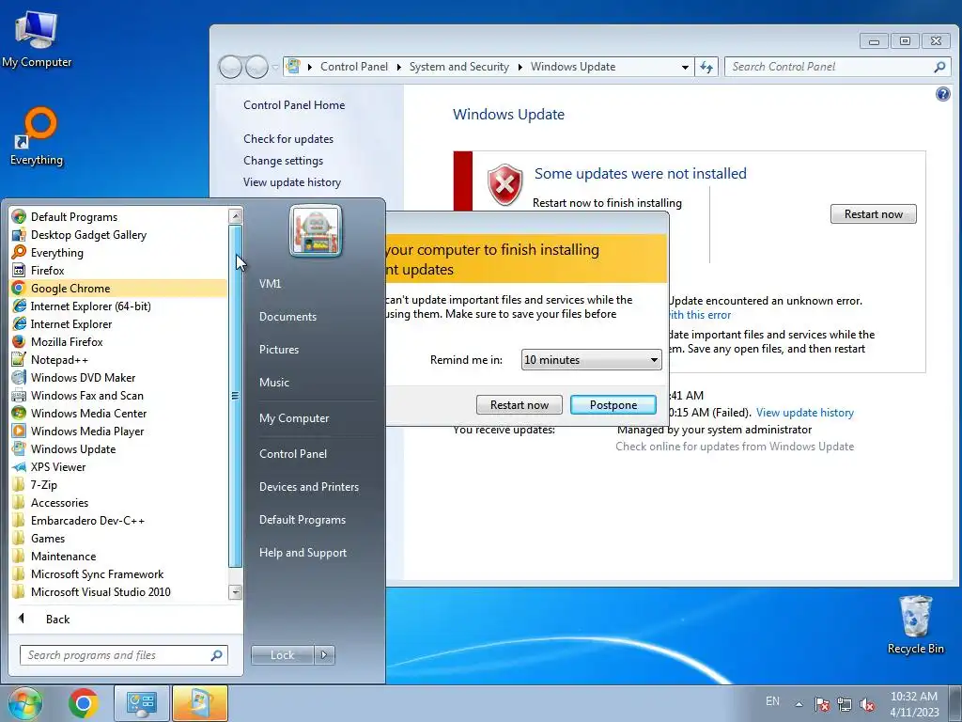Viewport: 962px width, 722px height.
Task: Expand the 7-Zip folder
Action: click(x=35, y=484)
